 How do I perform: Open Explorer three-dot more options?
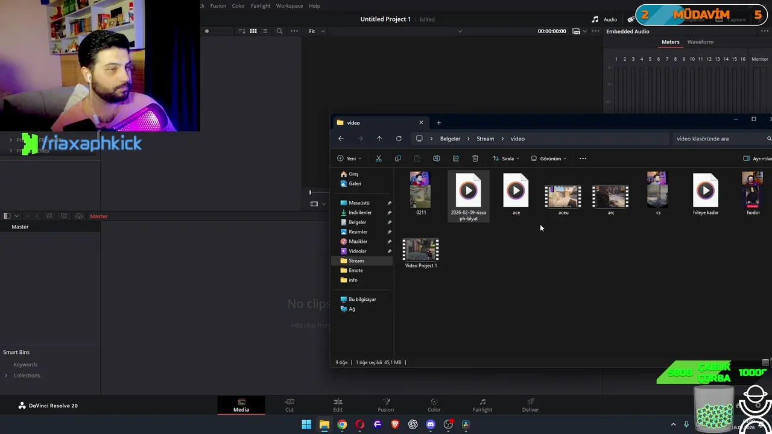click(583, 159)
